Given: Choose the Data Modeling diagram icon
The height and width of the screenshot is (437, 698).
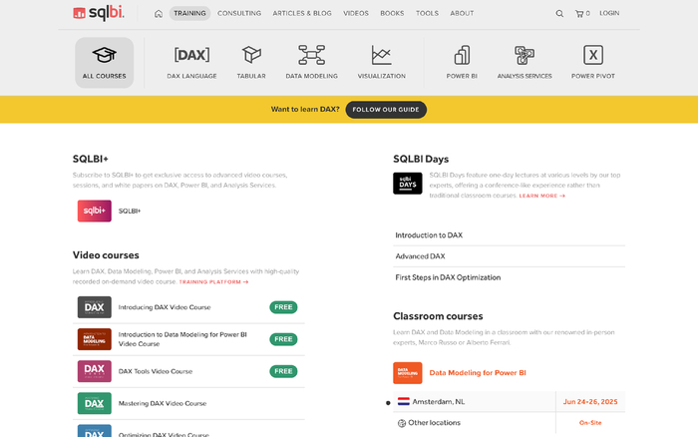Looking at the screenshot, I should point(311,55).
